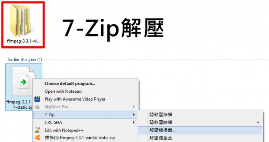
Task: Select second 開啟壓縮檔 with submenu arrow
Action: (200, 122)
